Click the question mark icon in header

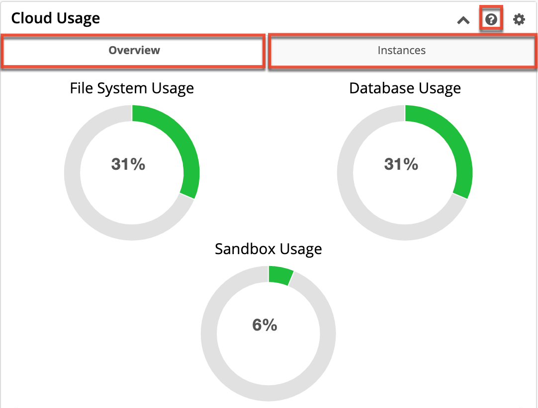(491, 20)
